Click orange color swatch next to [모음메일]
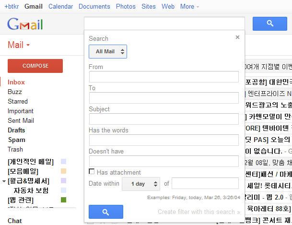This screenshot has height=225, width=292. (x=63, y=171)
